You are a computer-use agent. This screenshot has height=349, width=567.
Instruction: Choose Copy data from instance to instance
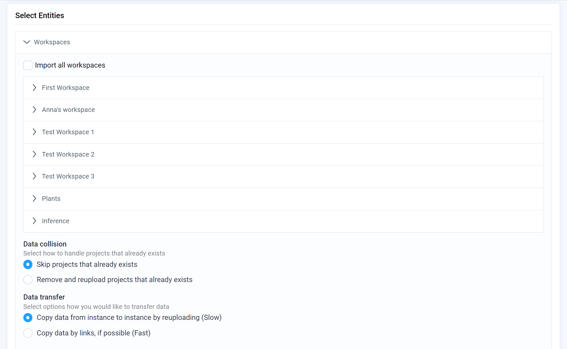(x=28, y=318)
